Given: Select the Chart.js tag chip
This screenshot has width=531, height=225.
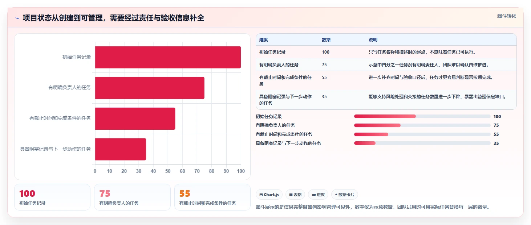Looking at the screenshot, I should pyautogui.click(x=269, y=195).
